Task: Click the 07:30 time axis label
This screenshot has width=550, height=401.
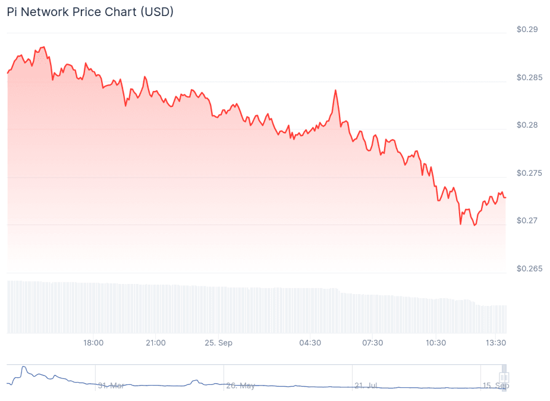Action: [372, 342]
